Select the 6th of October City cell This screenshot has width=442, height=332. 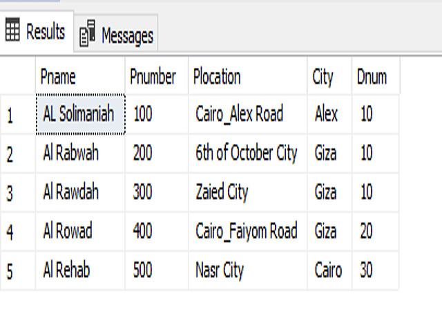247,153
